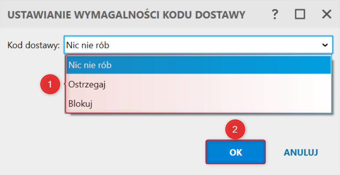Image resolution: width=340 pixels, height=175 pixels.
Task: Click the red annotation marker numbered 1
Action: pyautogui.click(x=50, y=84)
